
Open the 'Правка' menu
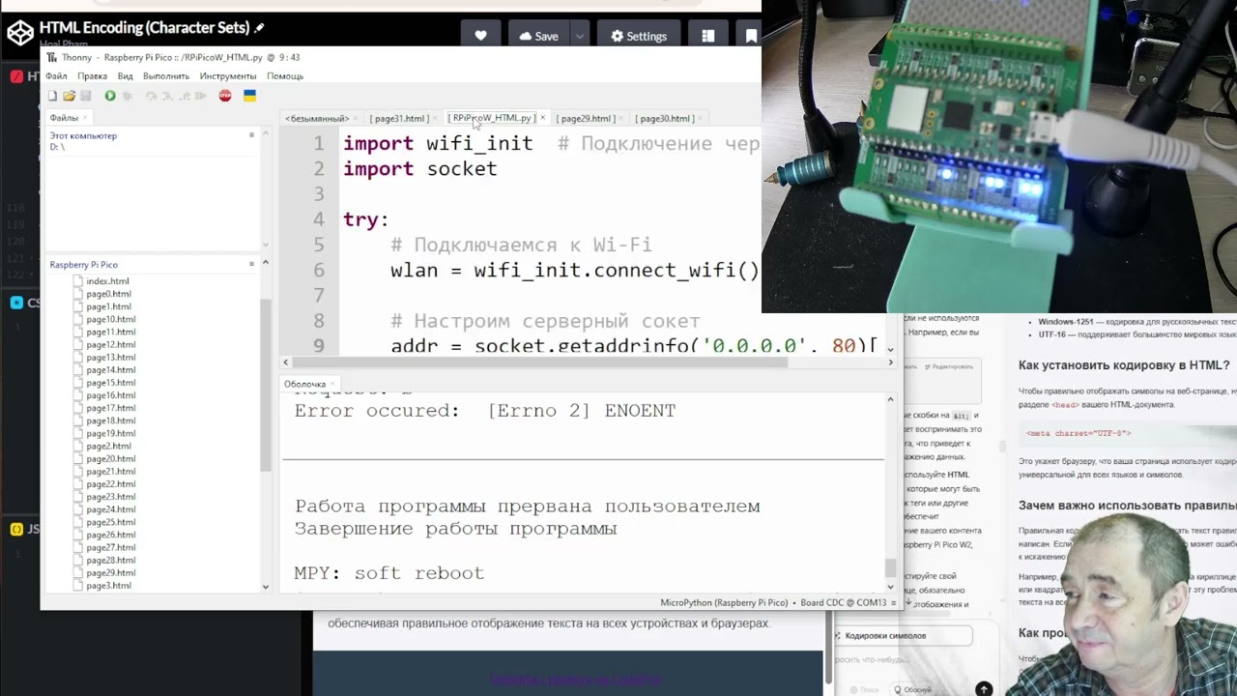[92, 75]
